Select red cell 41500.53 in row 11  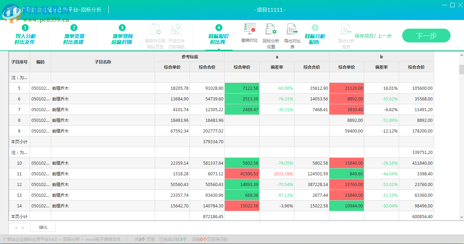242,174
